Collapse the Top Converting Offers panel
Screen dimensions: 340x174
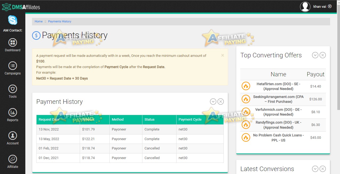(315, 55)
